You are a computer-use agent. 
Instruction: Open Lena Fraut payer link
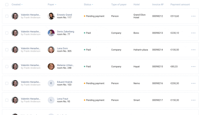click(x=63, y=99)
